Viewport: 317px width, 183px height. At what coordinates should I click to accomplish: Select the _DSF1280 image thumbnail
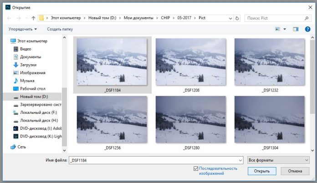coord(190,119)
